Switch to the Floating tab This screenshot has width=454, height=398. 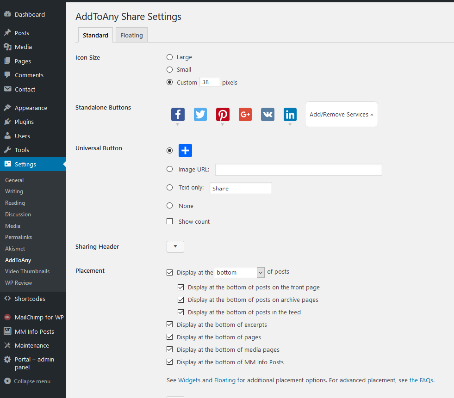[x=131, y=35]
